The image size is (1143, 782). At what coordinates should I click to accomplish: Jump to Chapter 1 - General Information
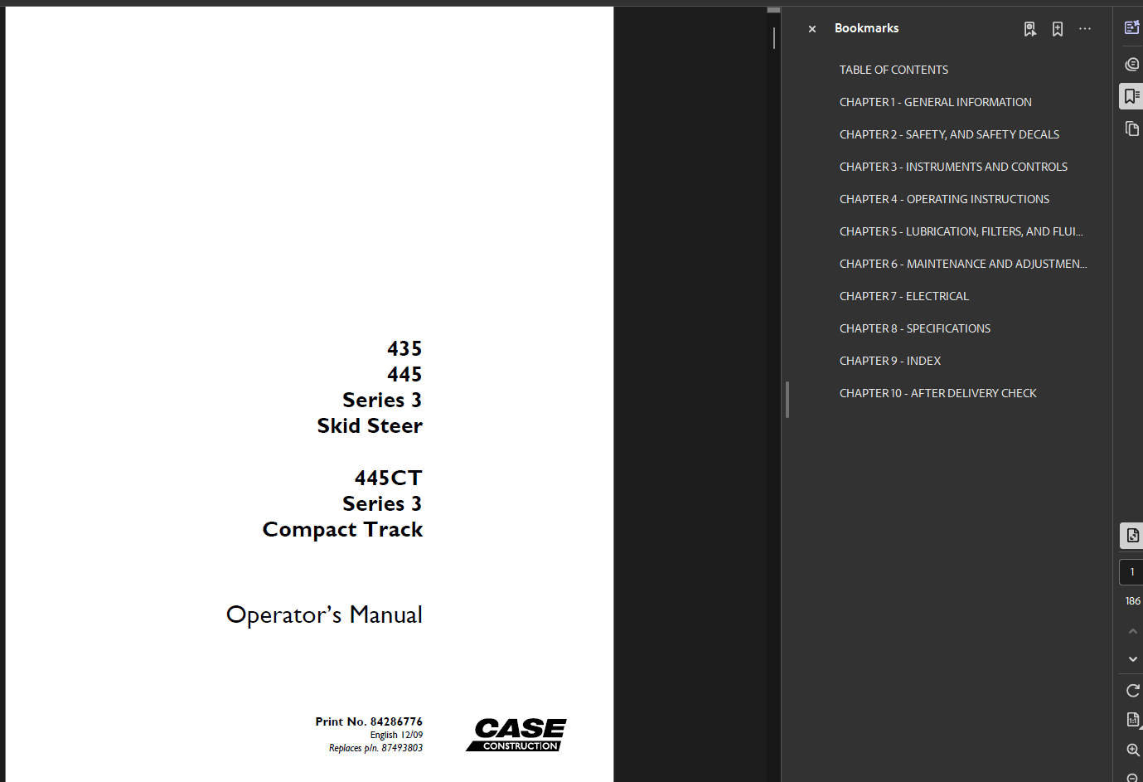click(935, 102)
